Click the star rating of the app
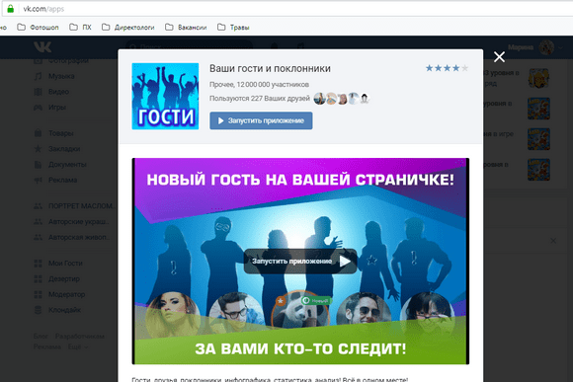 (x=447, y=68)
